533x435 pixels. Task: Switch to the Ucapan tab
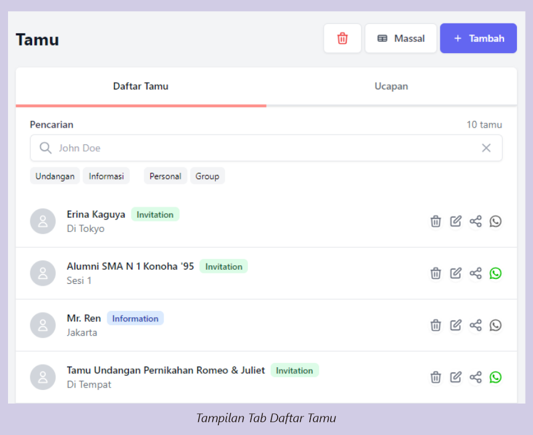click(391, 86)
